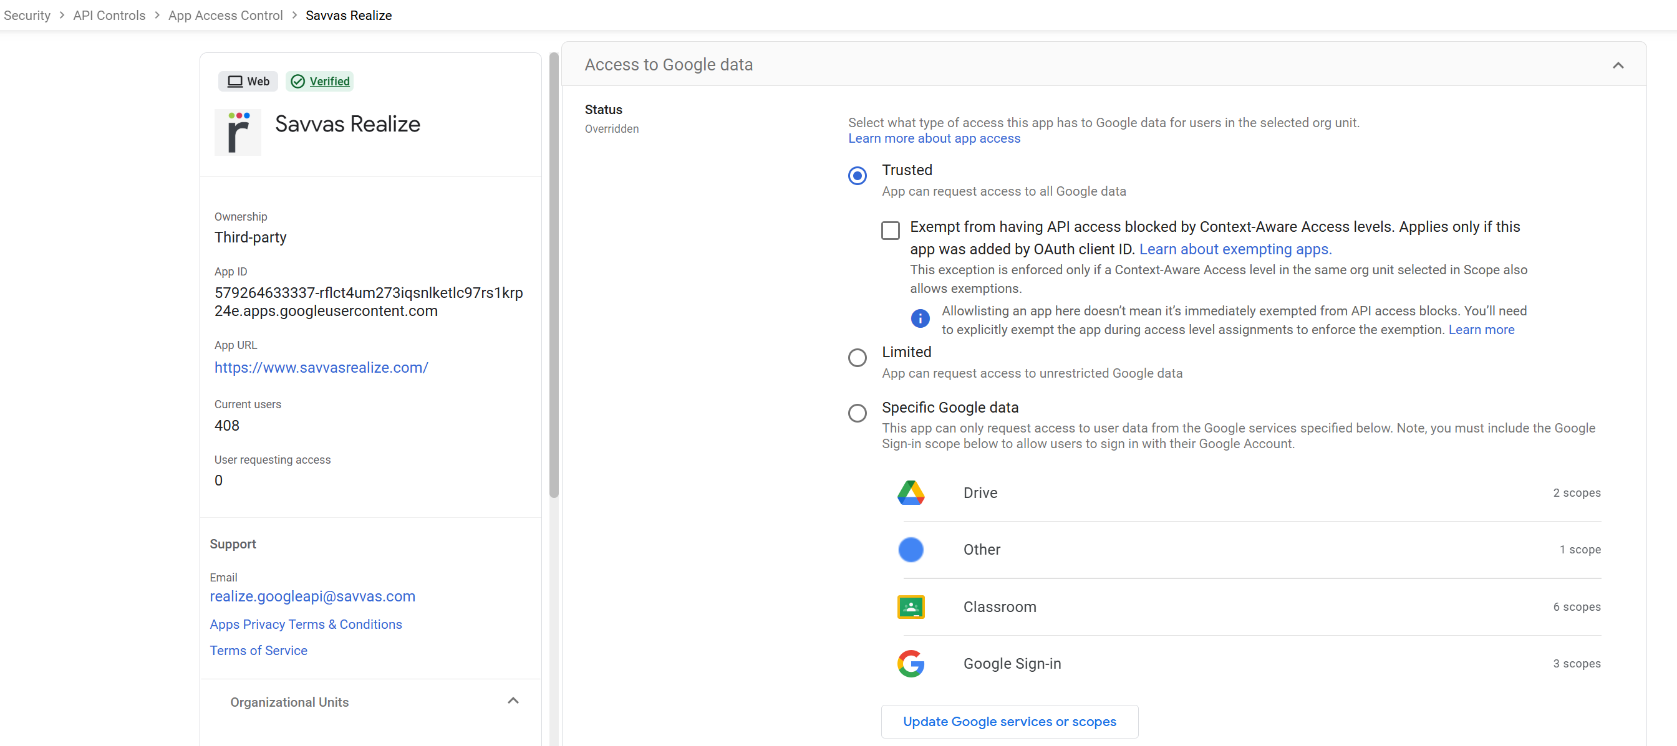Screen dimensions: 1677x746
Task: Click the Google Sign-in row label
Action: 1012,663
